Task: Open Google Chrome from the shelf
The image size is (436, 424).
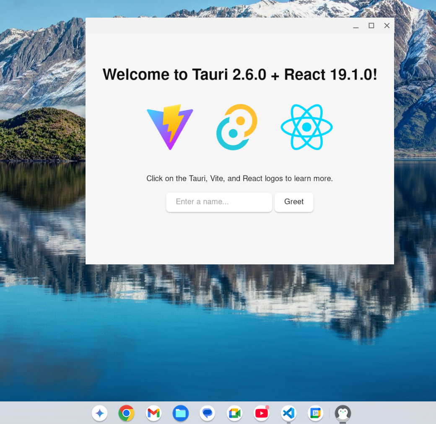Action: click(126, 413)
